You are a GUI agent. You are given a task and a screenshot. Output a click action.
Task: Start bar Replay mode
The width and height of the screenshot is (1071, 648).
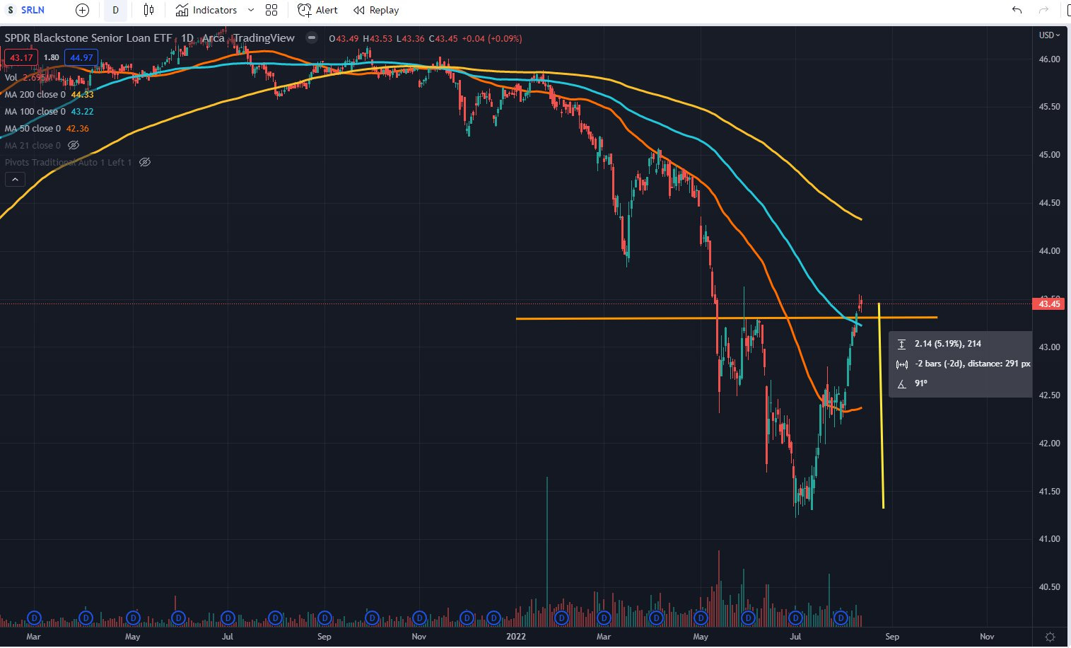[x=376, y=10]
